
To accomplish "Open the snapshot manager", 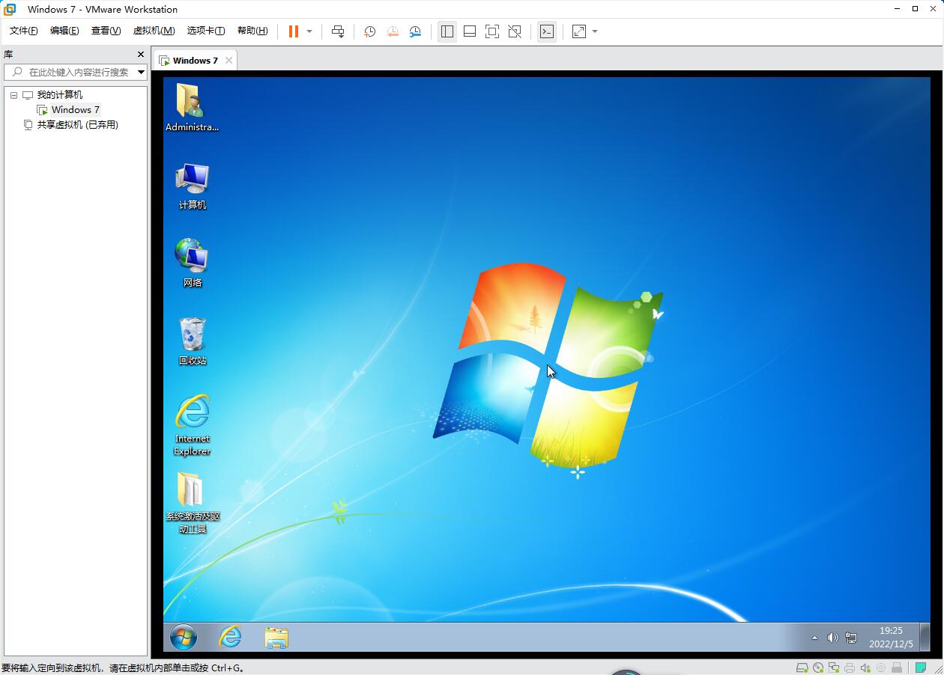I will pyautogui.click(x=415, y=31).
